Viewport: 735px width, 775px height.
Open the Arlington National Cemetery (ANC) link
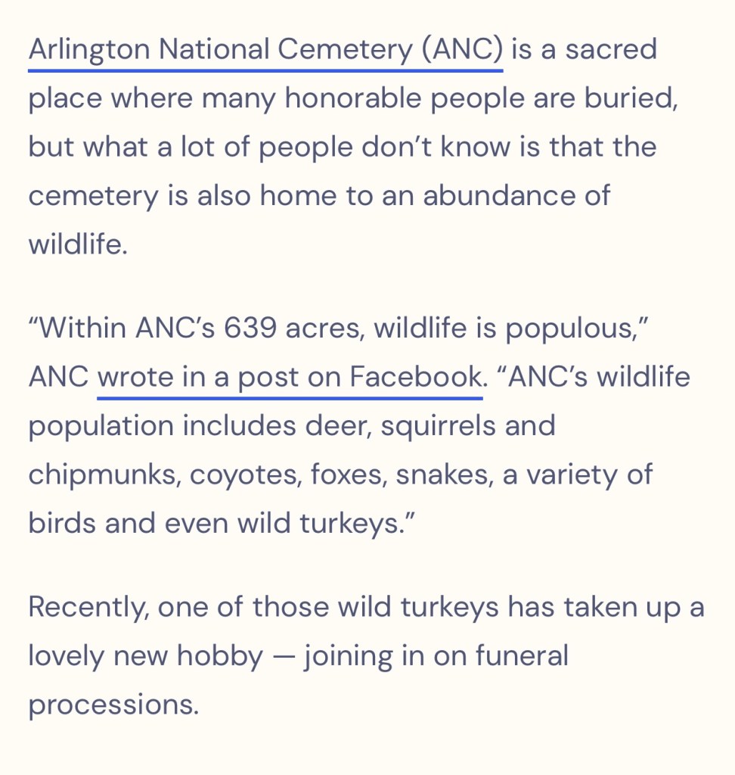pyautogui.click(x=265, y=50)
